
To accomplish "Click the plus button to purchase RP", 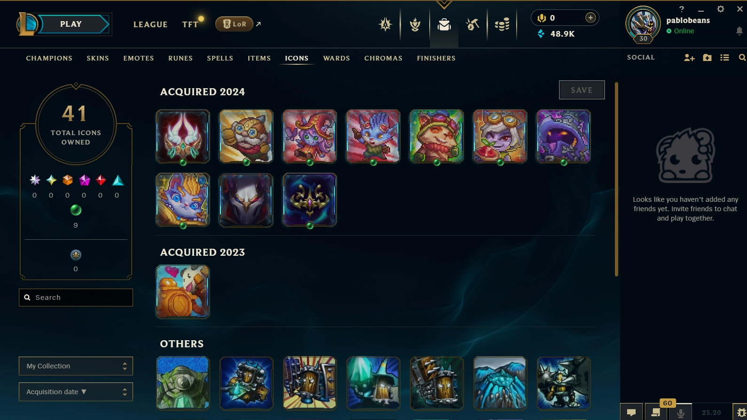I will (590, 18).
